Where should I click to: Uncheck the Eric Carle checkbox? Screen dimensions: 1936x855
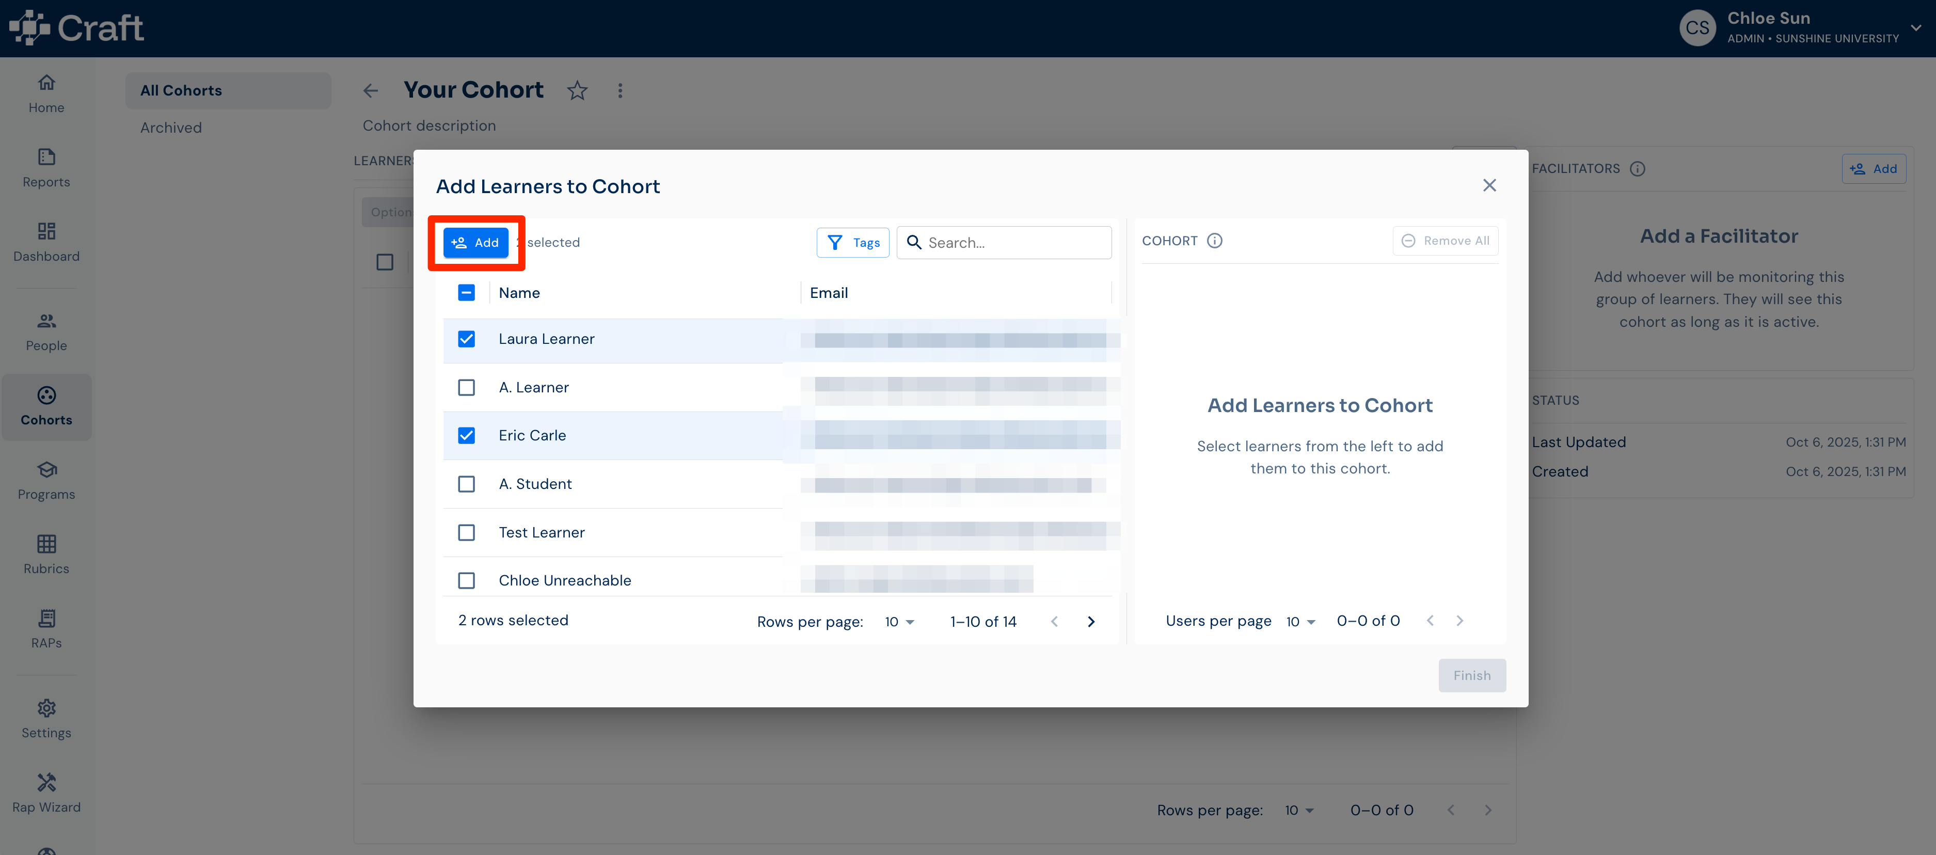pos(467,436)
